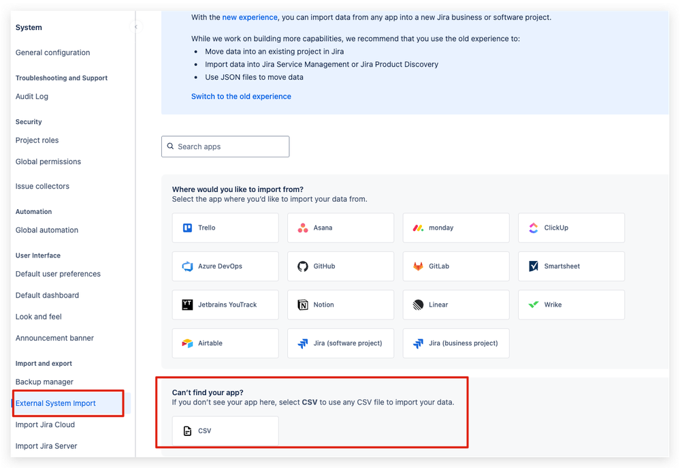The height and width of the screenshot is (468, 680).
Task: Choose the CSV import card label
Action: pyautogui.click(x=205, y=431)
